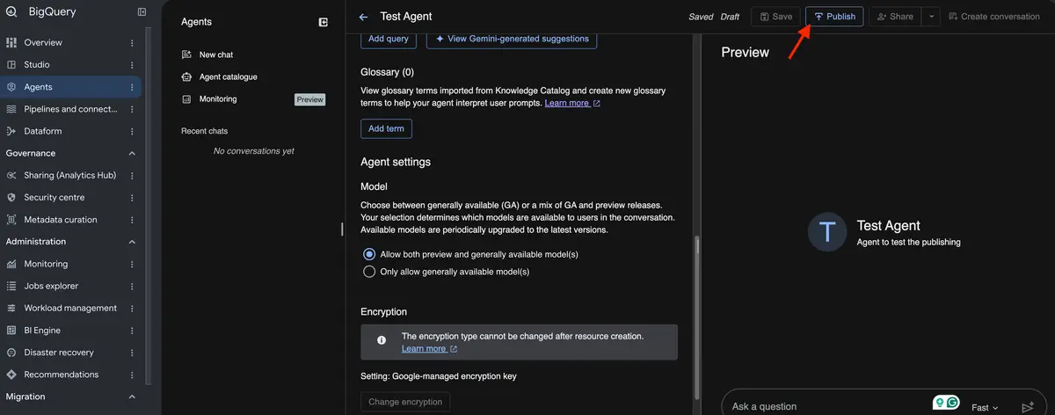Collapse the BigQuery navigation menu icon
Viewport: 1055px width, 415px height.
tap(142, 12)
